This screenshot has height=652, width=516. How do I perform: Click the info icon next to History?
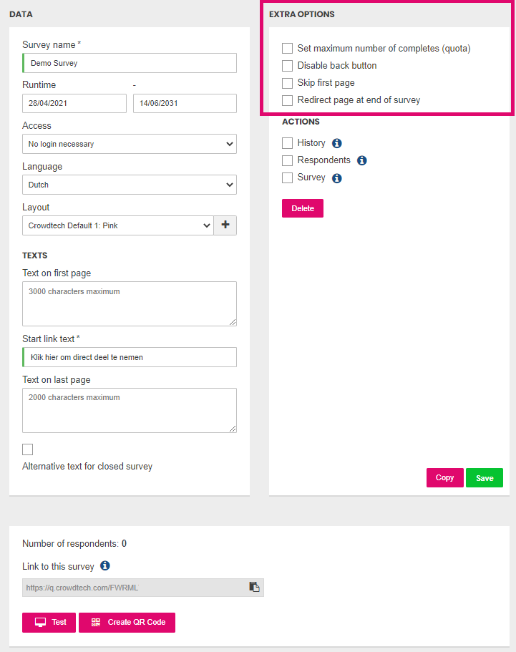coord(337,143)
